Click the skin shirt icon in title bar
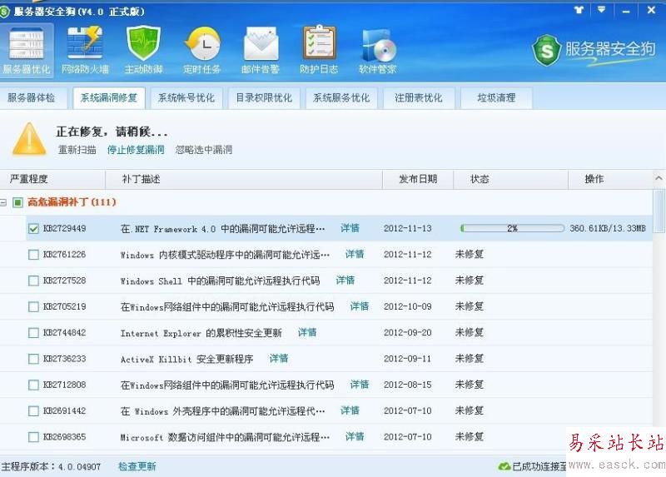The image size is (666, 477). point(579,10)
